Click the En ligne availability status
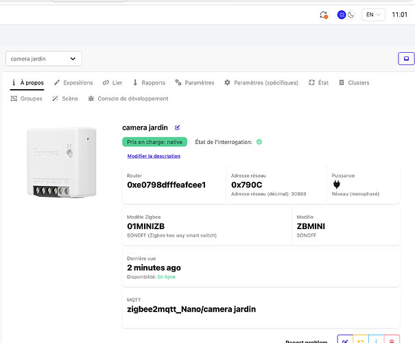 point(166,277)
